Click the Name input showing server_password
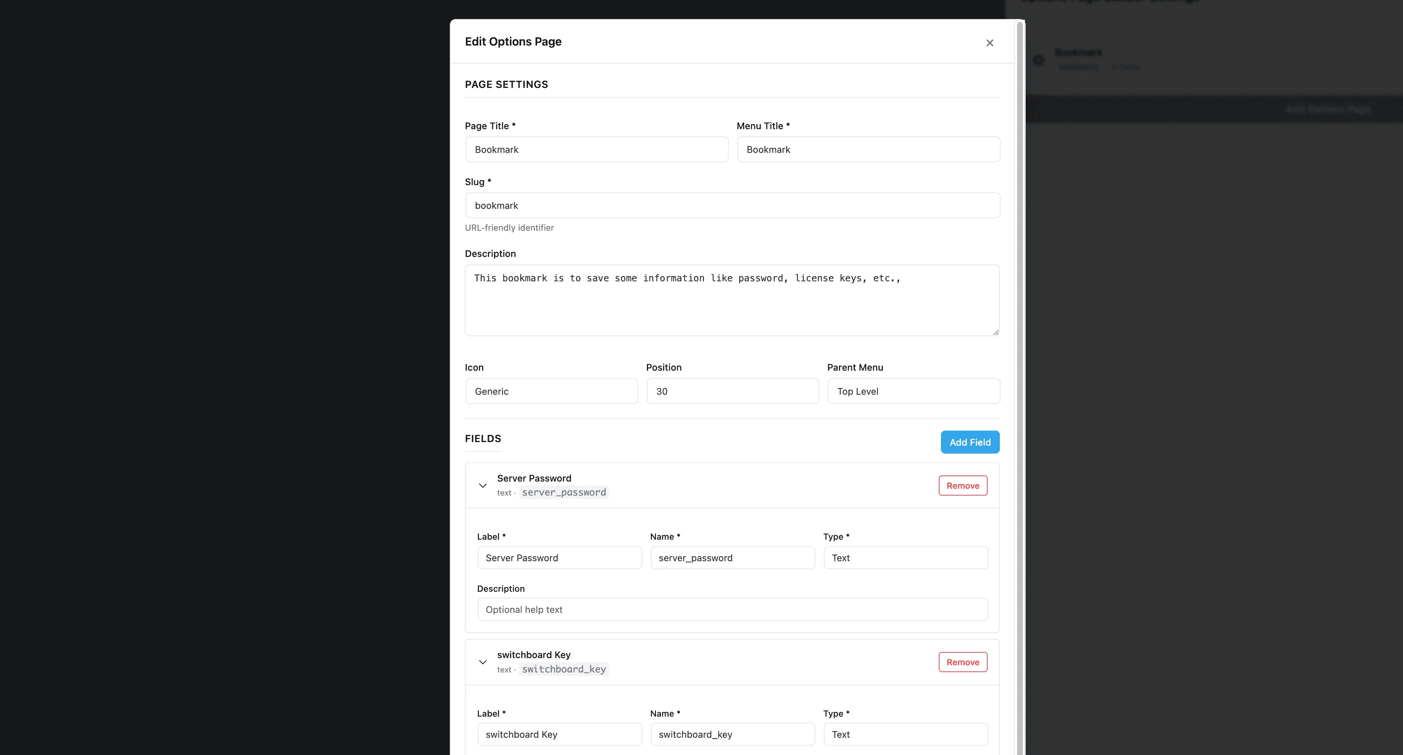 [732, 557]
